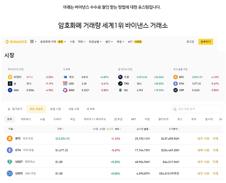Open 세부 사항 for USDC row
This screenshot has height=183, width=226.
[x=203, y=173]
